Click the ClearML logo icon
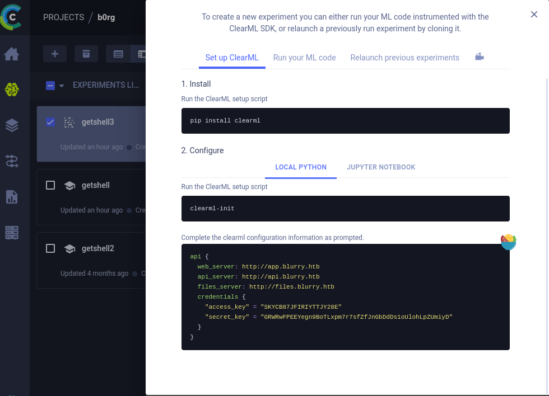Image resolution: width=549 pixels, height=396 pixels. tap(11, 17)
